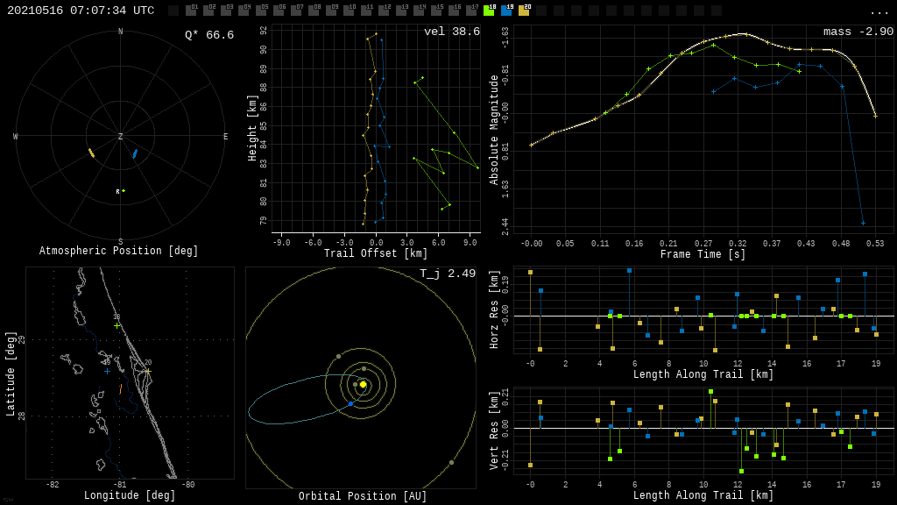Click station box 13
This screenshot has width=897, height=505.
(401, 11)
